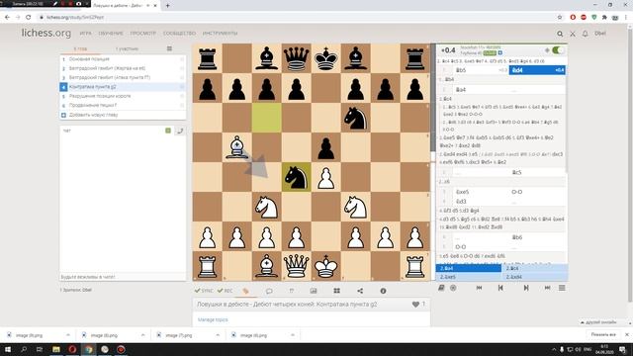The image size is (633, 356).
Task: Toggle REC checkmark below the board
Action: tap(225, 291)
